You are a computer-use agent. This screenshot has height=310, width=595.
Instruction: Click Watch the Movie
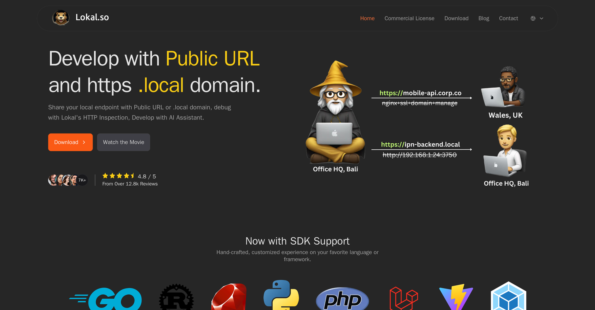point(123,142)
